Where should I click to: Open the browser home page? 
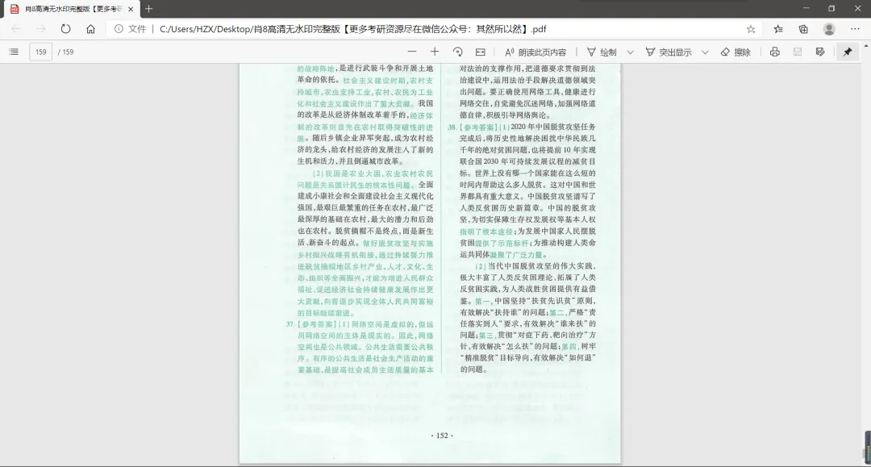click(90, 29)
